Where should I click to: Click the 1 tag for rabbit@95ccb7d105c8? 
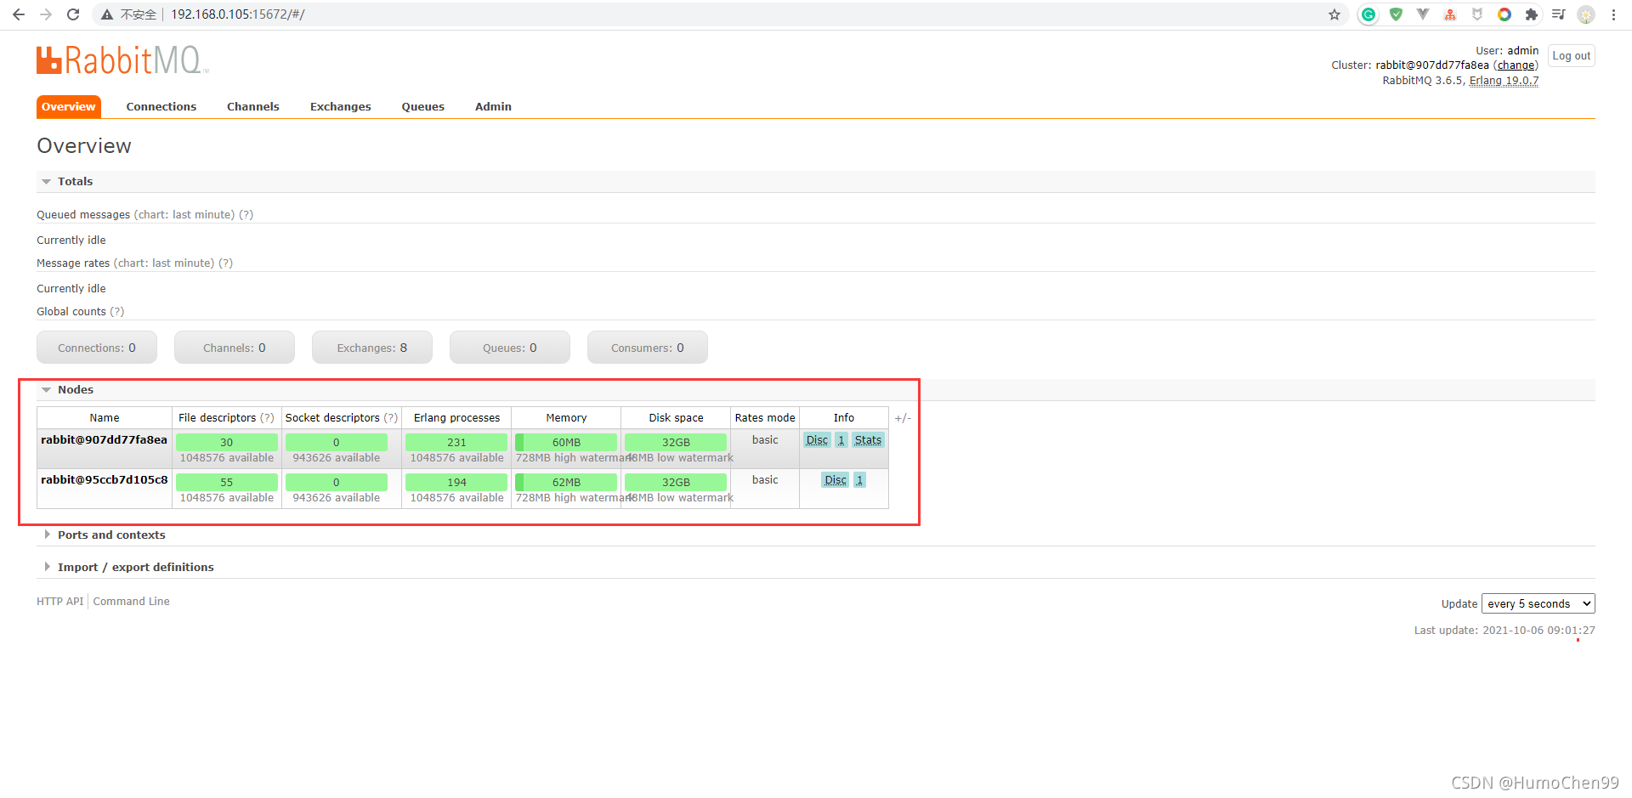click(859, 480)
